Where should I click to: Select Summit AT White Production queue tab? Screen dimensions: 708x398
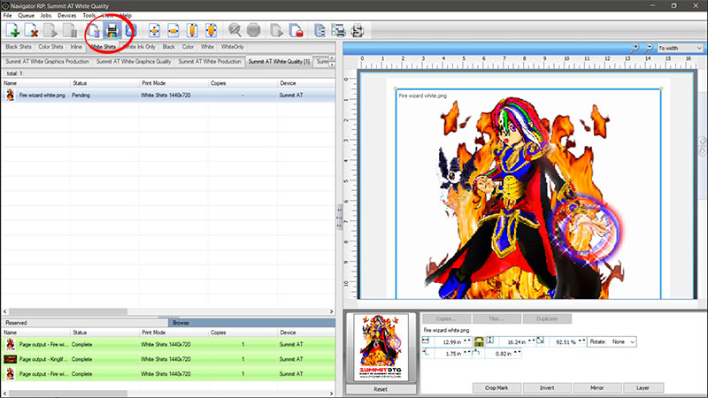(x=210, y=61)
